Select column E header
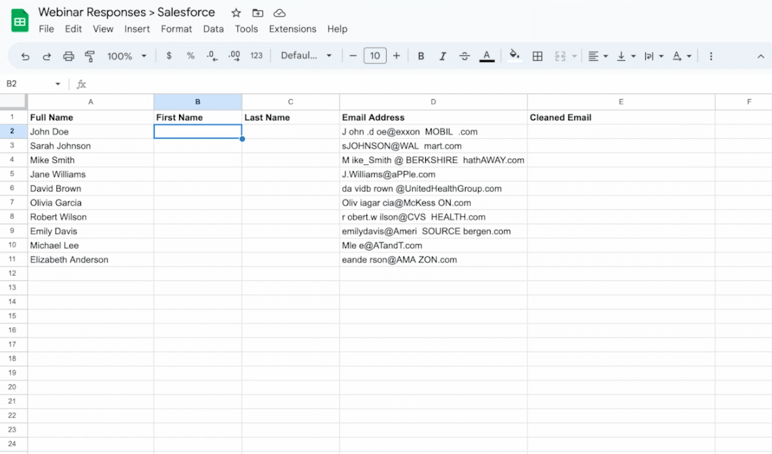This screenshot has height=454, width=772. pos(621,102)
